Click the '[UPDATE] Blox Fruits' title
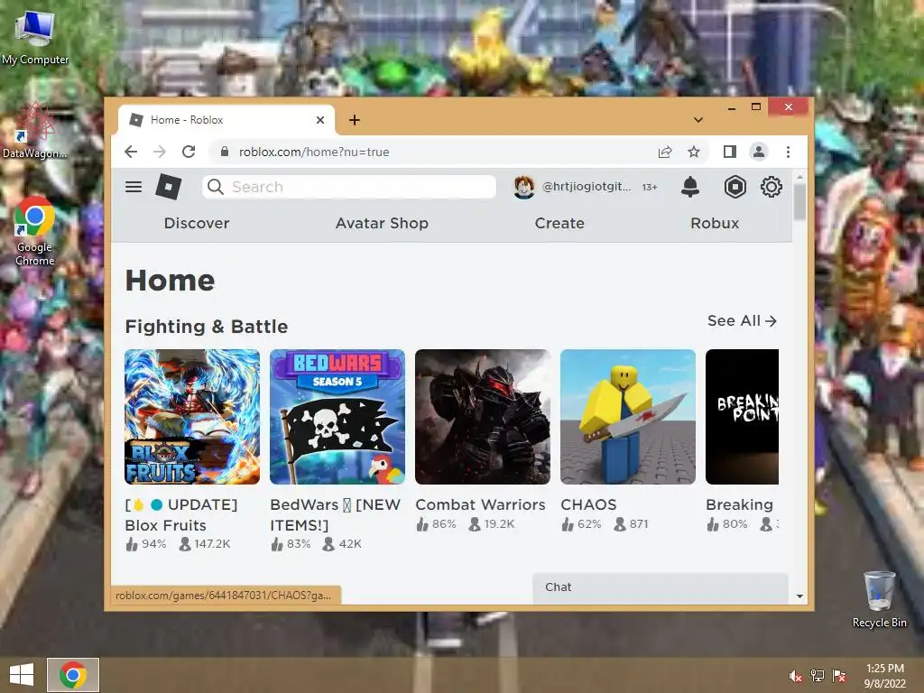 pyautogui.click(x=181, y=515)
